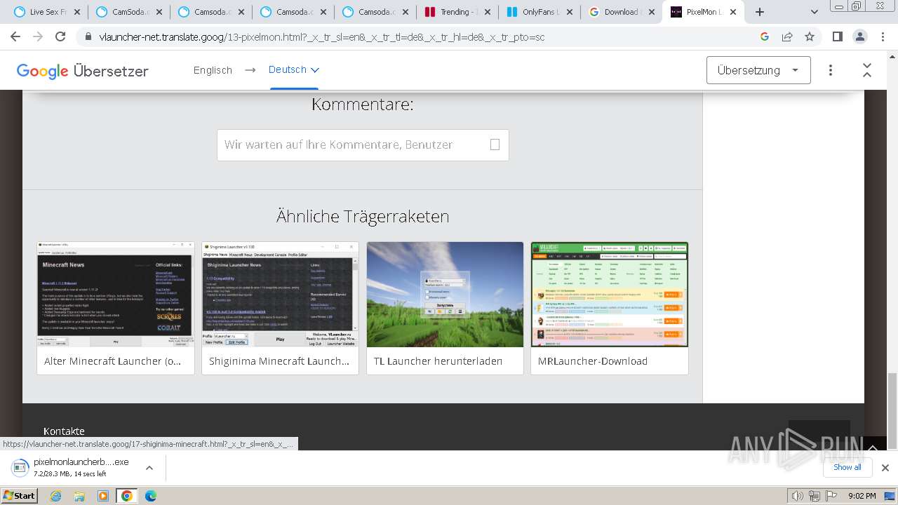
Task: Open a new tab with plus button
Action: click(x=759, y=12)
